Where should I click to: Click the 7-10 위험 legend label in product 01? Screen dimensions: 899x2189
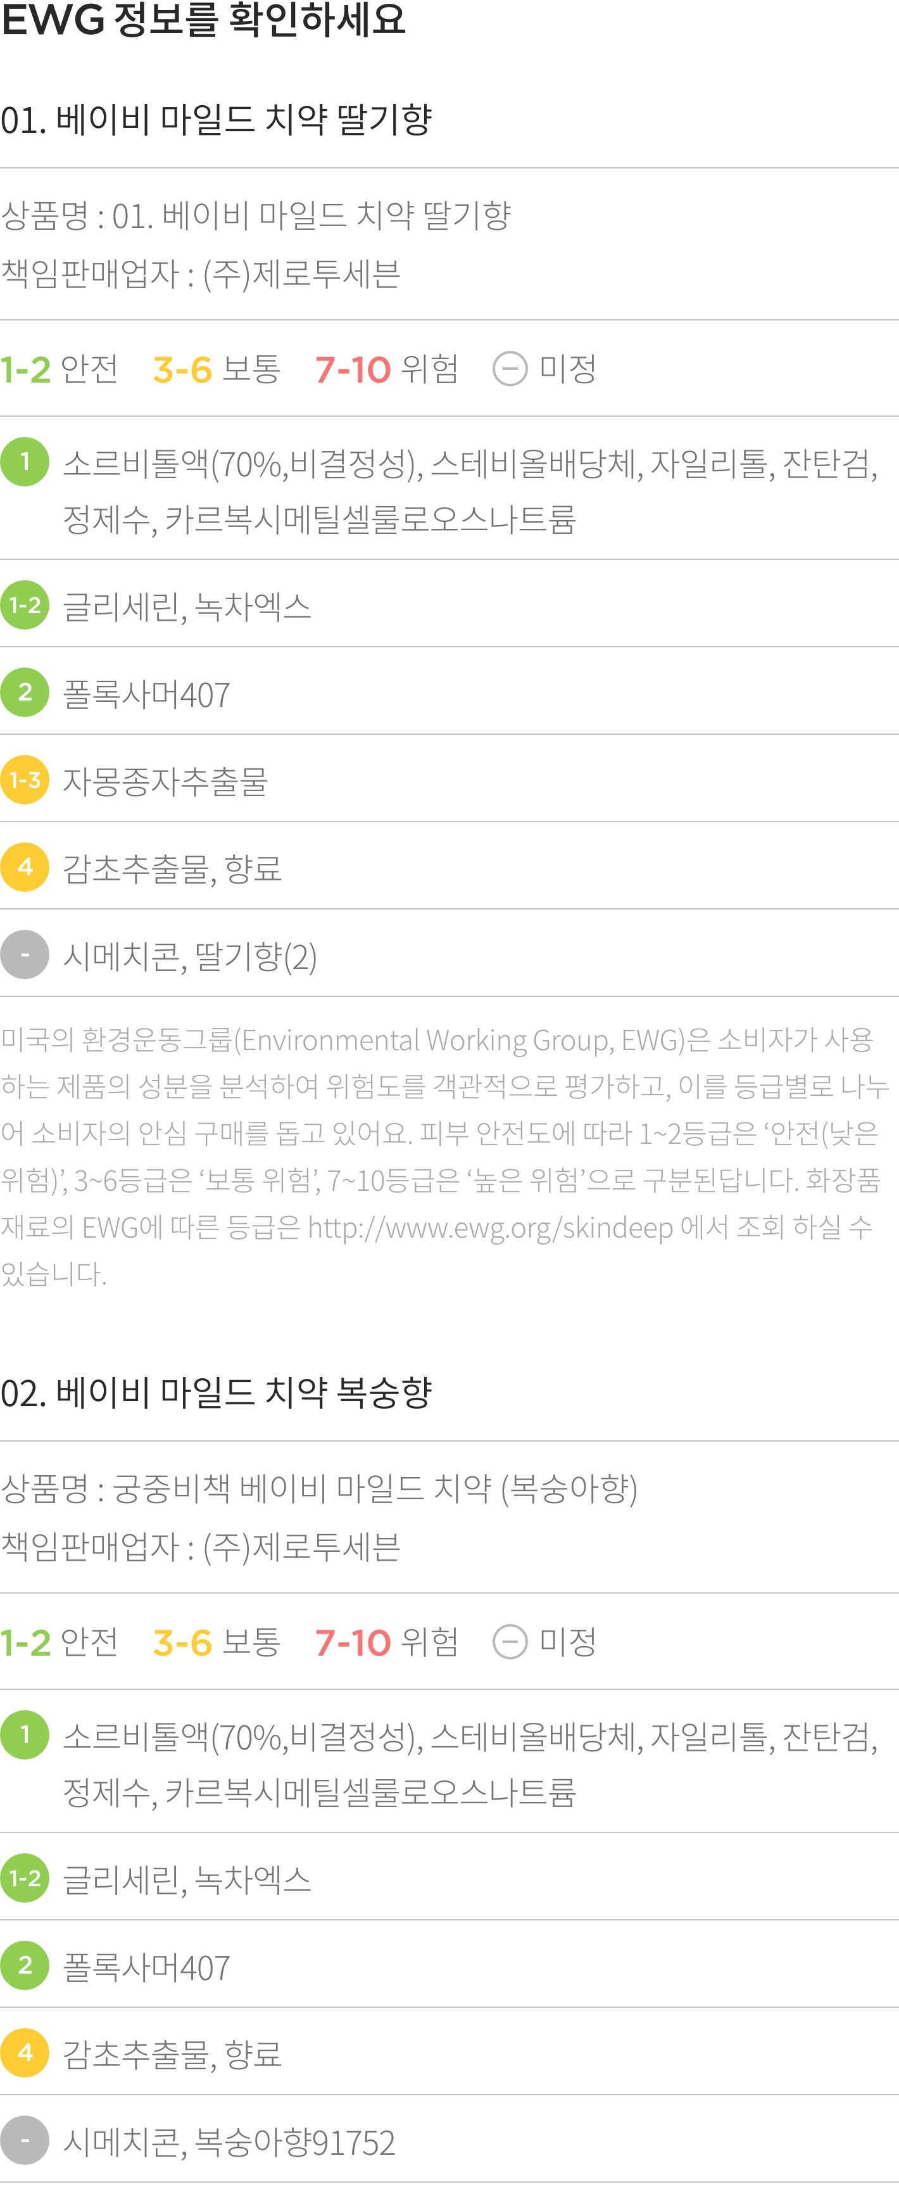(387, 369)
